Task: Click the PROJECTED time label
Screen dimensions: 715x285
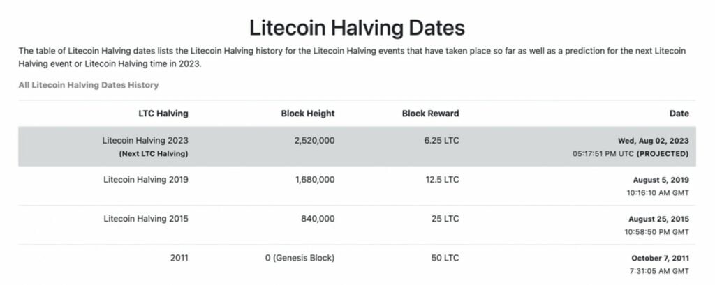Action: (663, 154)
